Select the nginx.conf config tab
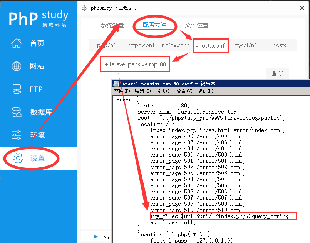 pyautogui.click(x=175, y=45)
